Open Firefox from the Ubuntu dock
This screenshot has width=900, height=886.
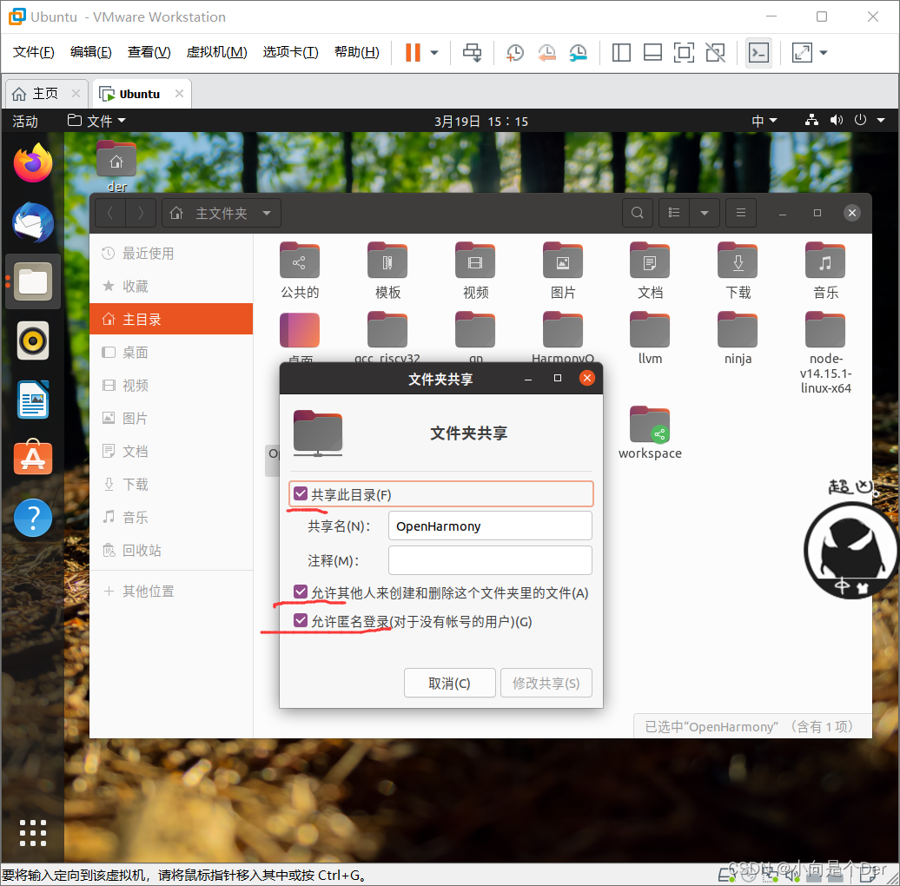32,162
